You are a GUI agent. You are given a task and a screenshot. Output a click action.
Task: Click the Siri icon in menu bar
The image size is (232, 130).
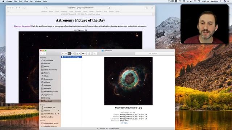(224, 1)
